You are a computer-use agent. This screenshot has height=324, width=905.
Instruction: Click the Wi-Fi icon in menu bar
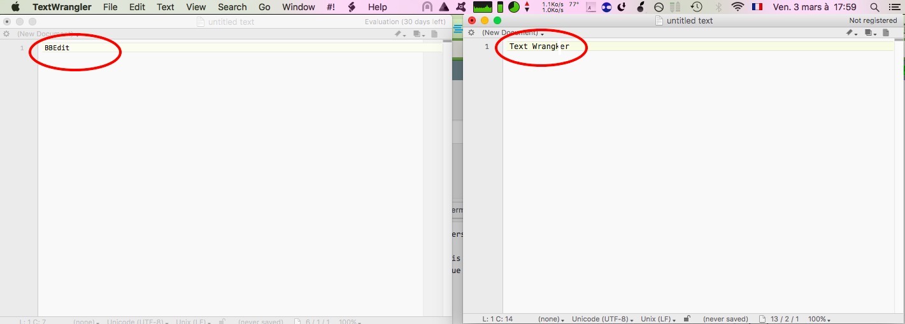tap(738, 7)
